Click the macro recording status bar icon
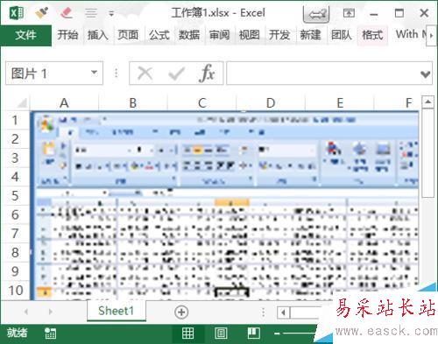This screenshot has height=344, width=438. coord(50,333)
